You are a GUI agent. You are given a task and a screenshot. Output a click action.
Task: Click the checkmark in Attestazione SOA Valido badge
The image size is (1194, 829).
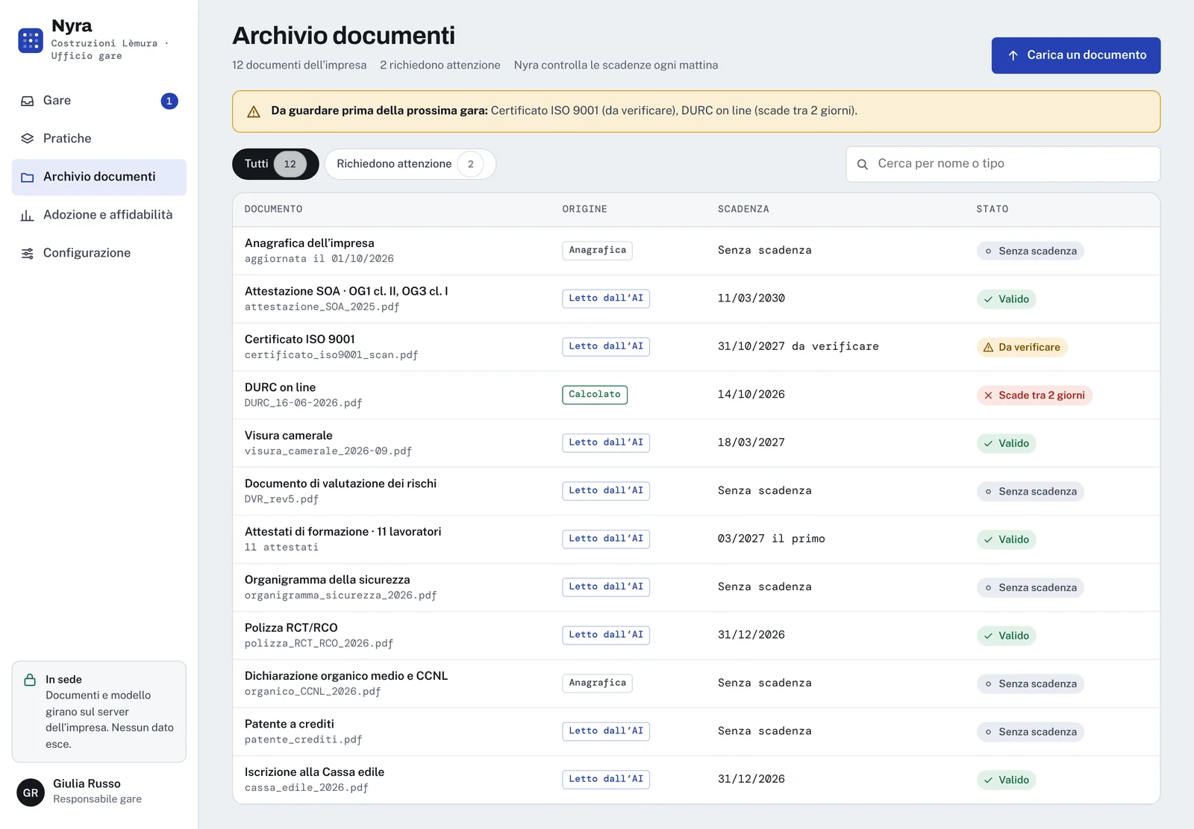click(988, 299)
